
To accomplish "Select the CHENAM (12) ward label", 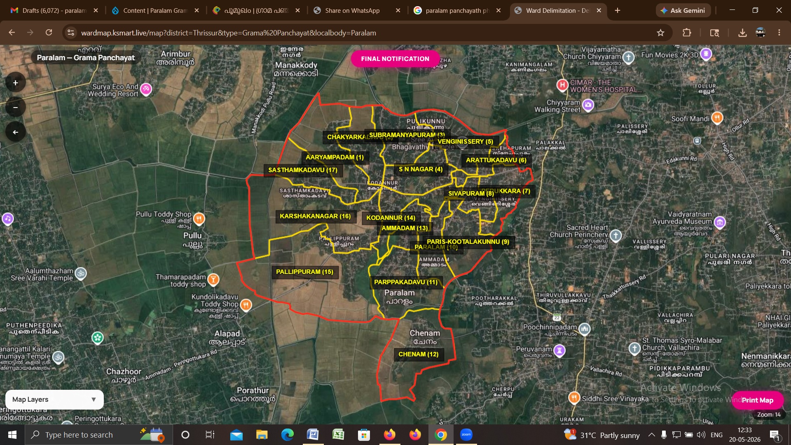I will pyautogui.click(x=419, y=354).
